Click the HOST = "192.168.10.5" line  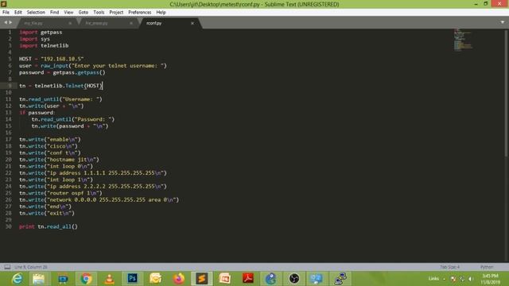click(51, 59)
